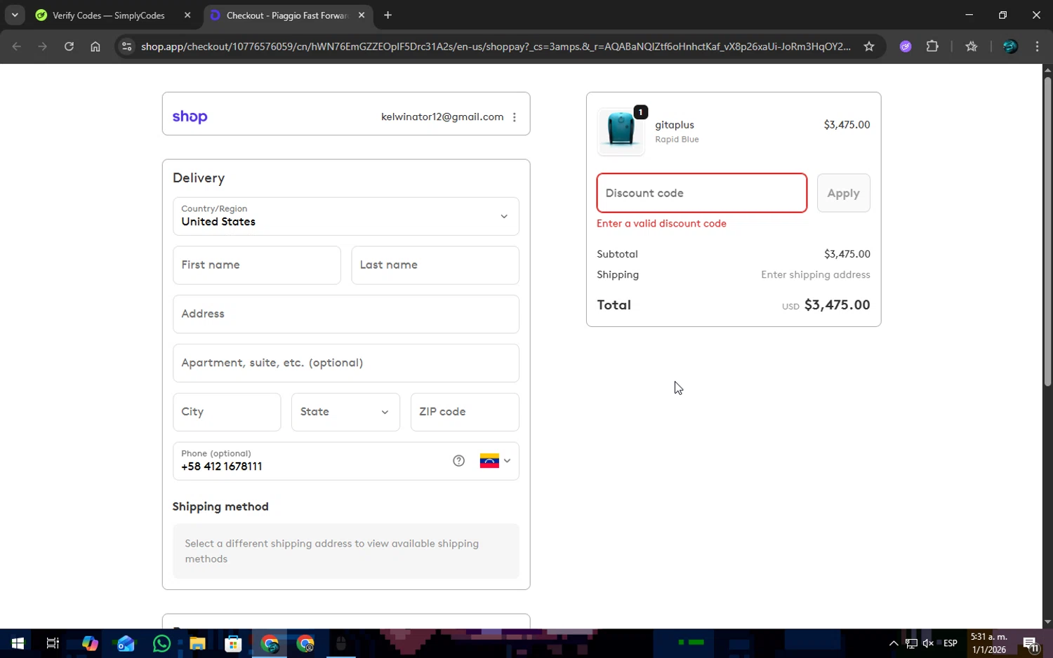Screen dimensions: 1053x658
Task: Show phone number help tooltip icon
Action: pos(458,461)
